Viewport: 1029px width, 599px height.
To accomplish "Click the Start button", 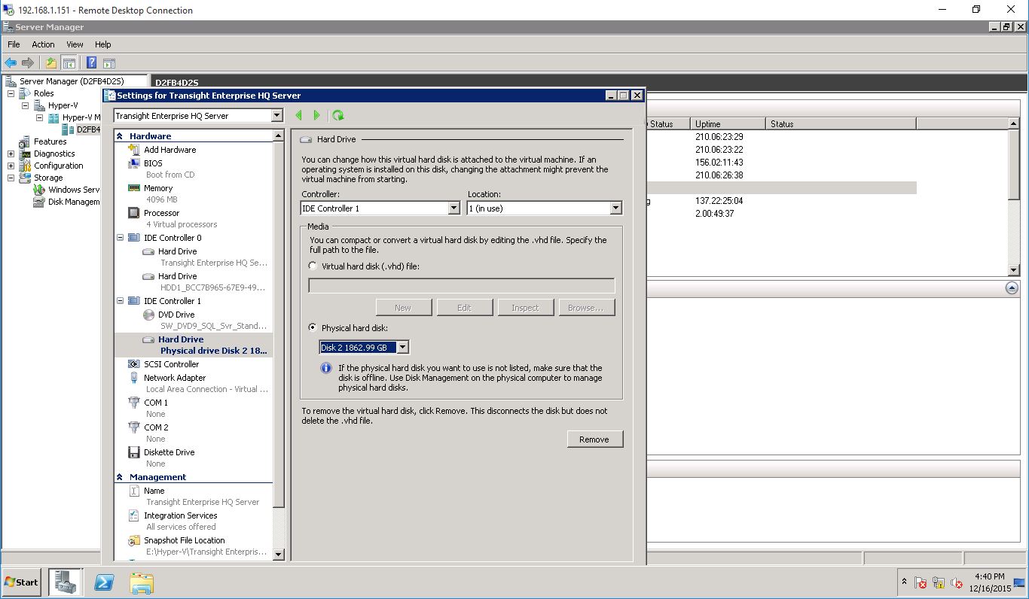I will [22, 582].
